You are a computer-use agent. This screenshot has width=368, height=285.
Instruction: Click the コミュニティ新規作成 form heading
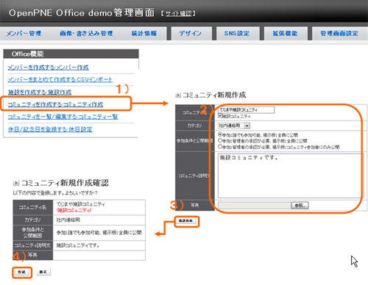pos(214,95)
